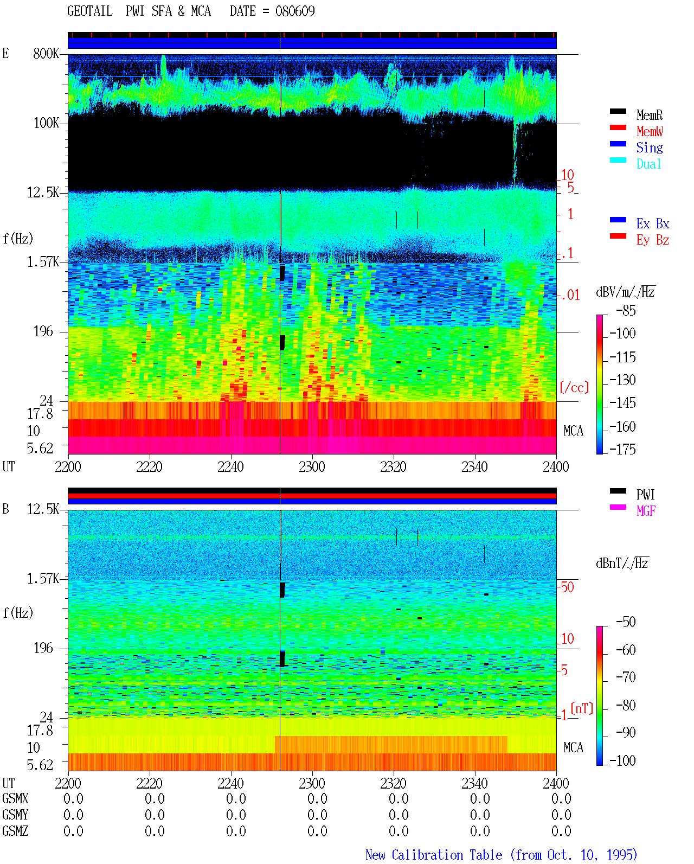
Task: Click the 17.8 label on E panel
Action: click(x=40, y=414)
